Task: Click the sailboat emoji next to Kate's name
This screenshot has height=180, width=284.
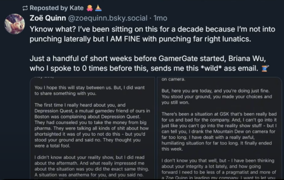Action: click(x=98, y=8)
